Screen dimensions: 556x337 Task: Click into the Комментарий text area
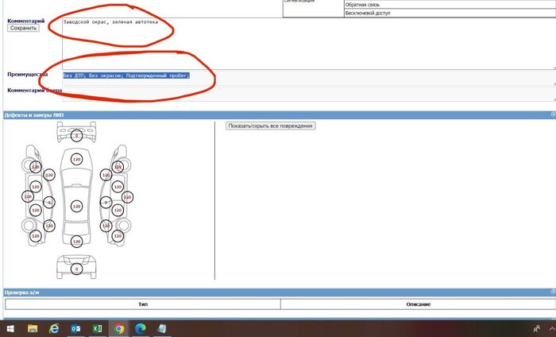[x=309, y=44]
